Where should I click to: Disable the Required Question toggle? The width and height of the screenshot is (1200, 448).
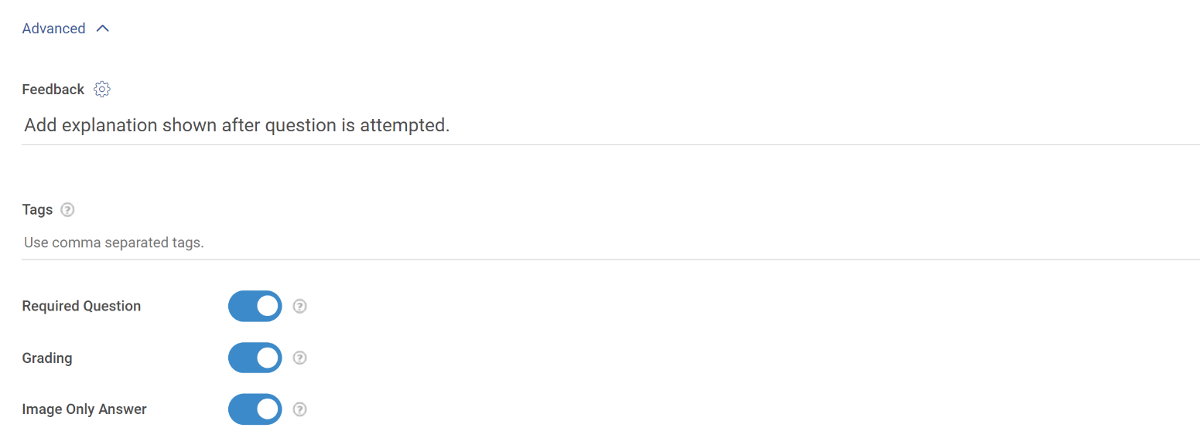[255, 306]
